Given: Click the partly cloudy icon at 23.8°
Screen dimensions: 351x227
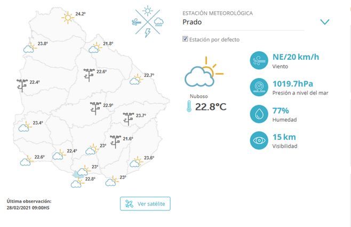Looking at the screenshot, I should pyautogui.click(x=30, y=47).
